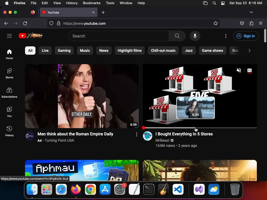Viewport: 267px width, 200px height.
Task: Click in the YouTube search field
Action: pos(119,36)
